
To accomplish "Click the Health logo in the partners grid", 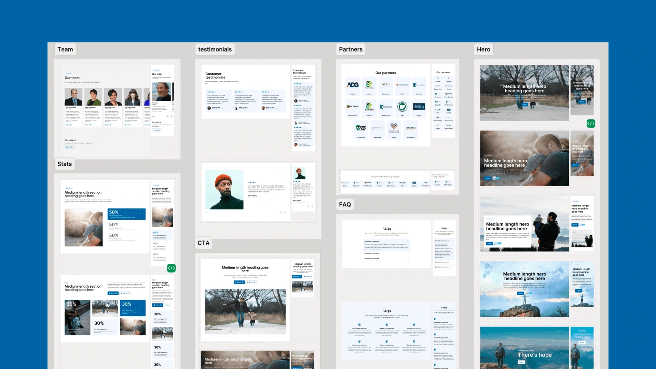I will [419, 107].
